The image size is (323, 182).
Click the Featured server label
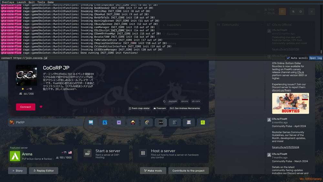tap(19, 148)
